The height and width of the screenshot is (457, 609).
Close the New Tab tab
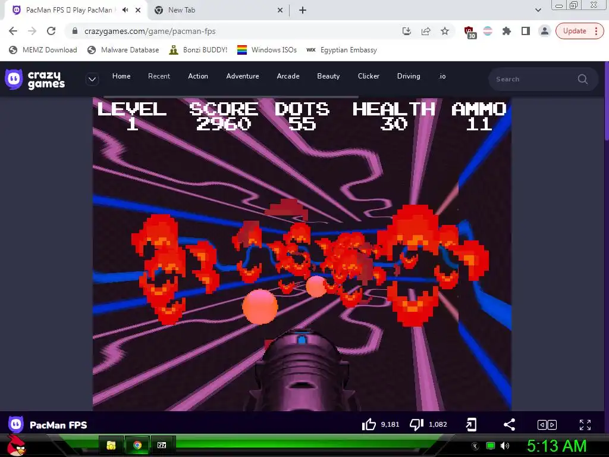[x=280, y=10]
